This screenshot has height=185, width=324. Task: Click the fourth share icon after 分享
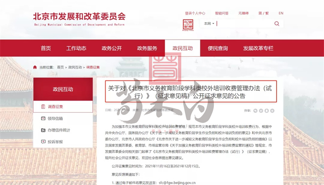click(272, 111)
